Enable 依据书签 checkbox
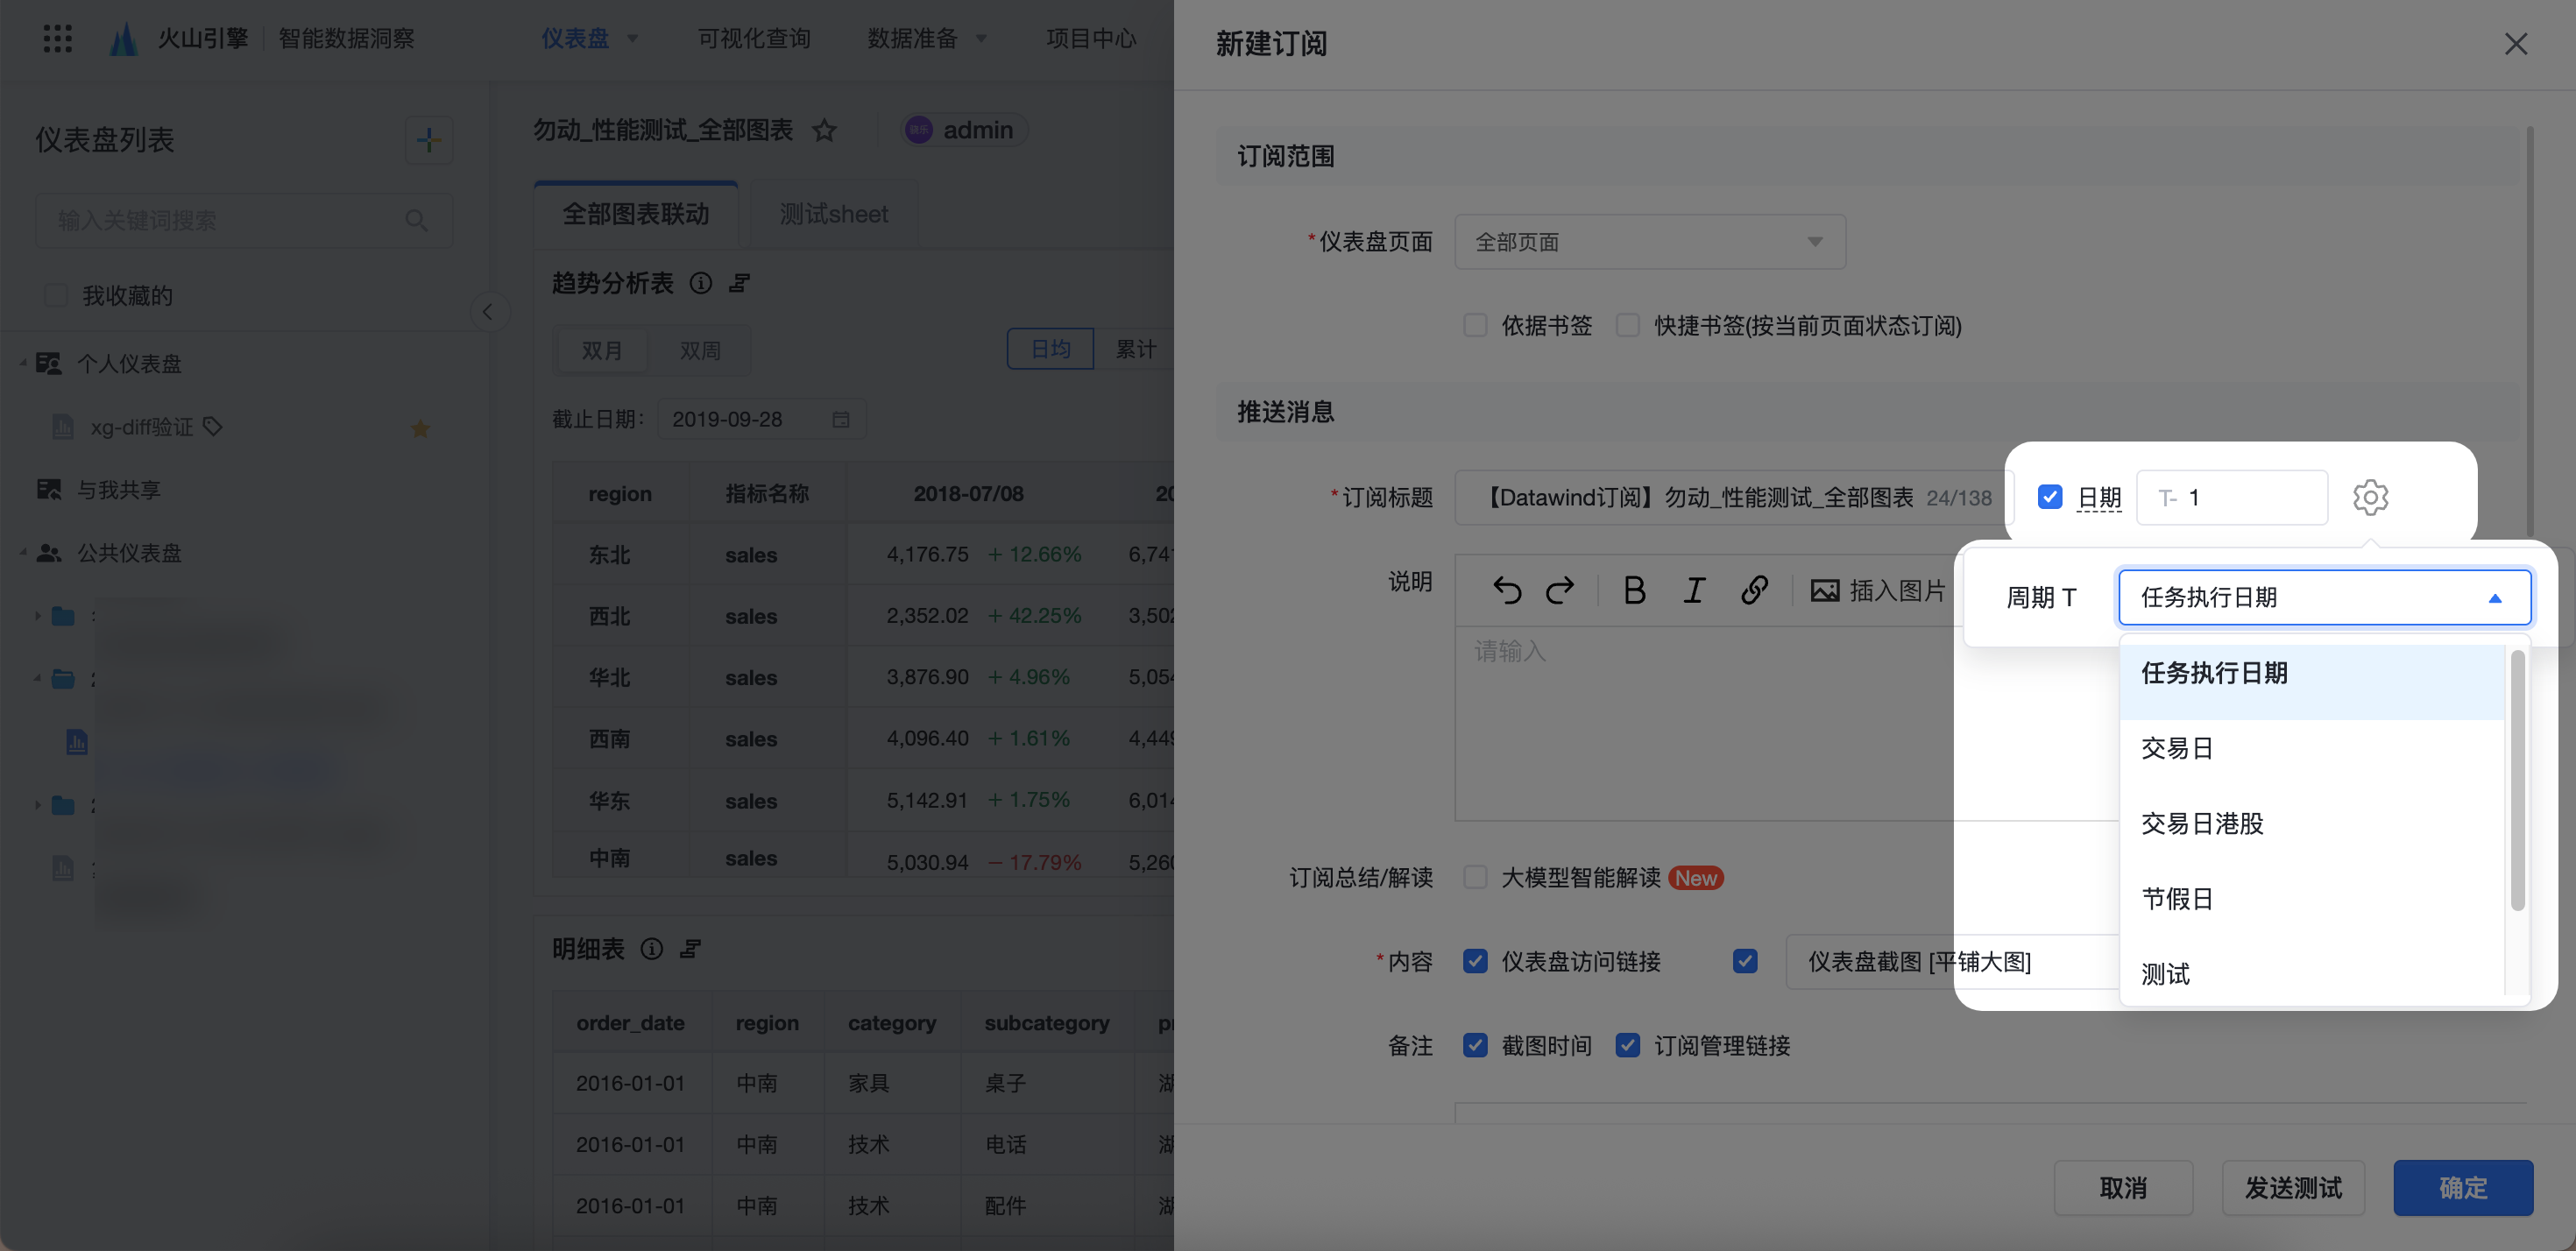 click(x=1475, y=325)
